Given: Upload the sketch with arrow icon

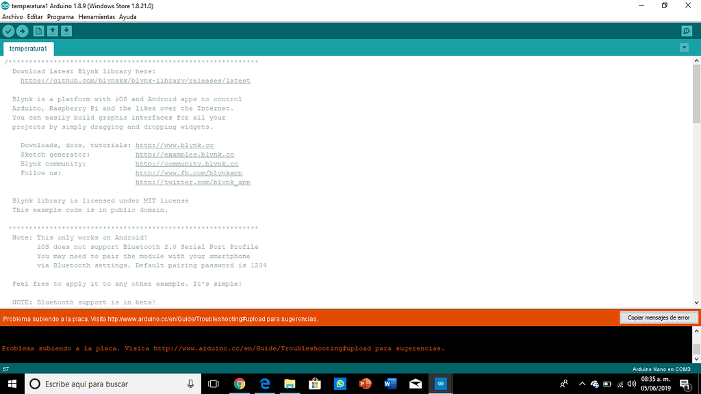Looking at the screenshot, I should [x=22, y=31].
